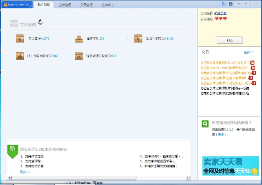
Task: Open black 【公告】淘宝助理技术问题统一反馈
Action: (x=225, y=88)
